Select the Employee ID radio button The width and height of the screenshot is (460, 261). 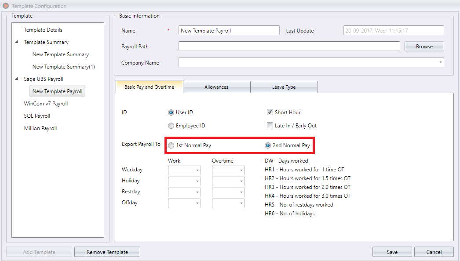[171, 126]
